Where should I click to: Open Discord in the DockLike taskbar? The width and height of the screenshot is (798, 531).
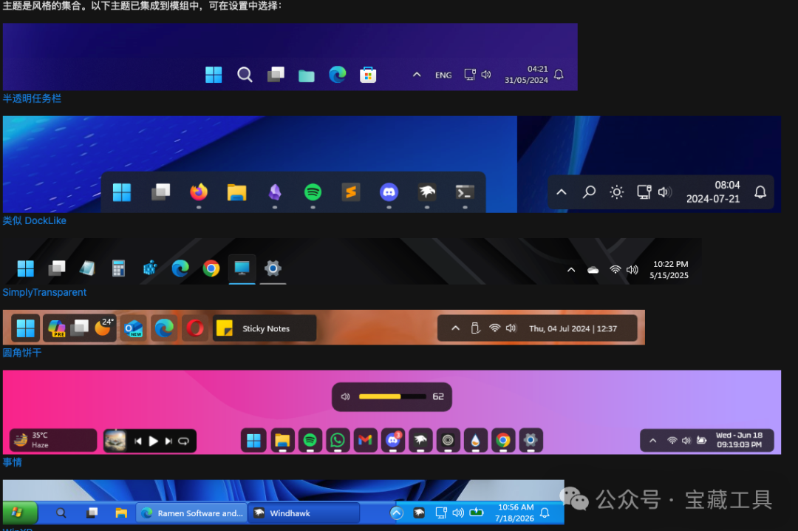(389, 192)
